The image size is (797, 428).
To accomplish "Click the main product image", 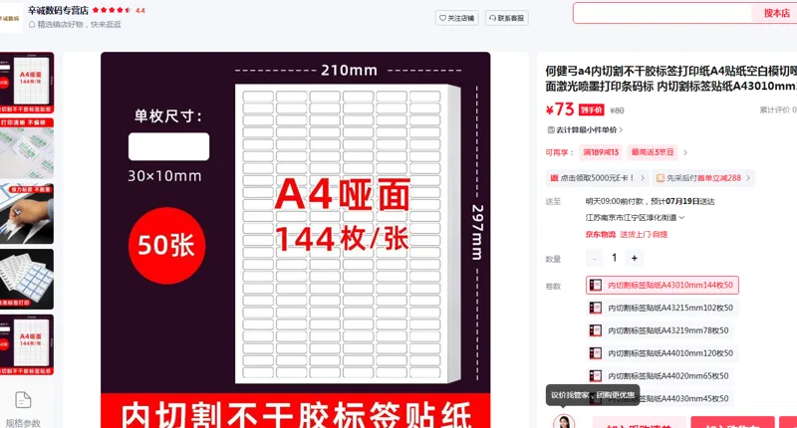I will coord(295,240).
